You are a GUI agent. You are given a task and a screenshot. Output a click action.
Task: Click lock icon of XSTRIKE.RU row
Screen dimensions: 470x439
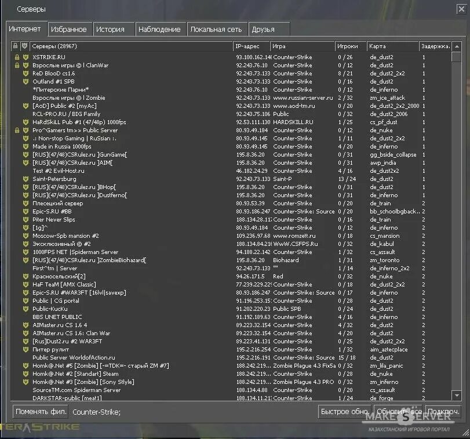[x=17, y=57]
